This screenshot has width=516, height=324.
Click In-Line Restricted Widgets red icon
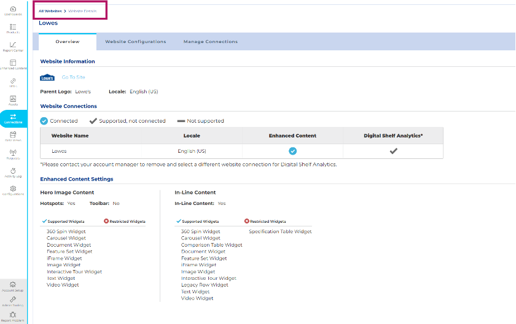(246, 221)
